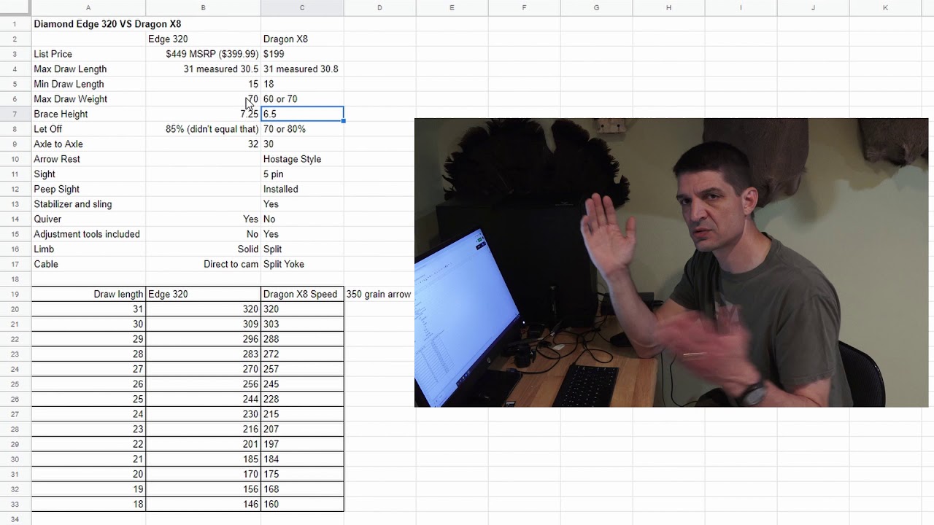Select the '175' speed cell

pyautogui.click(x=302, y=475)
